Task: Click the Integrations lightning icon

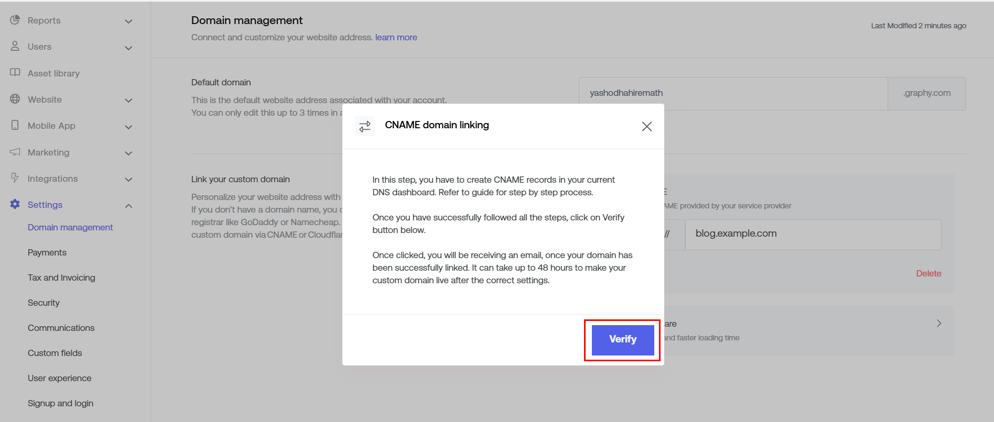Action: tap(15, 178)
